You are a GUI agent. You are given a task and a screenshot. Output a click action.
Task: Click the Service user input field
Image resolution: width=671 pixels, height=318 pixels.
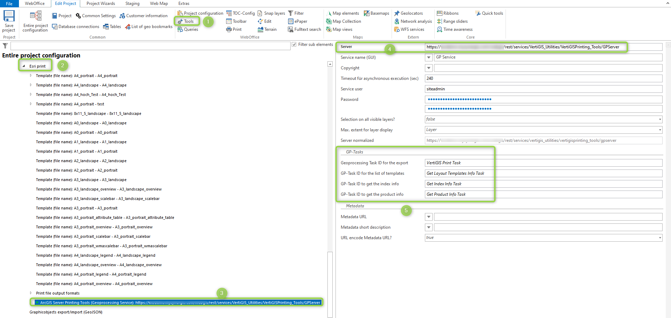pos(543,89)
